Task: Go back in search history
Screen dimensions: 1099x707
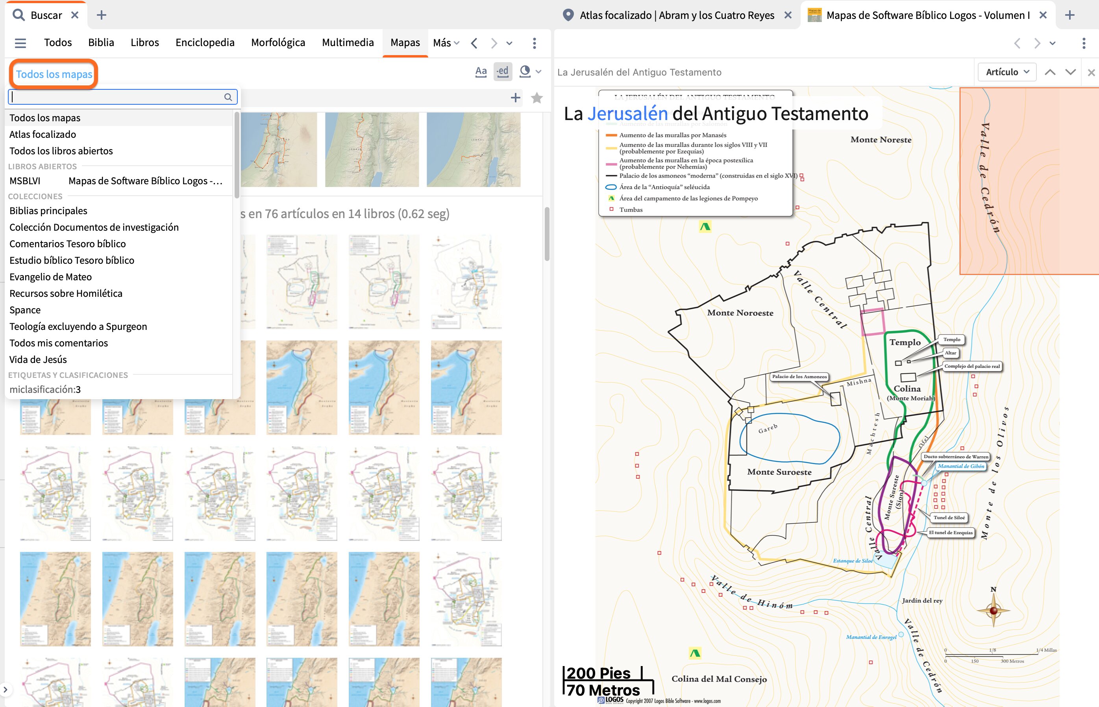Action: coord(474,43)
